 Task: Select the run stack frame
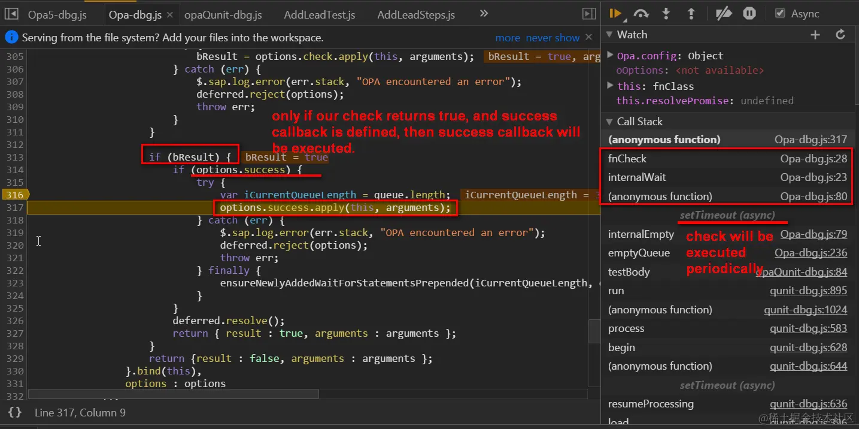727,291
